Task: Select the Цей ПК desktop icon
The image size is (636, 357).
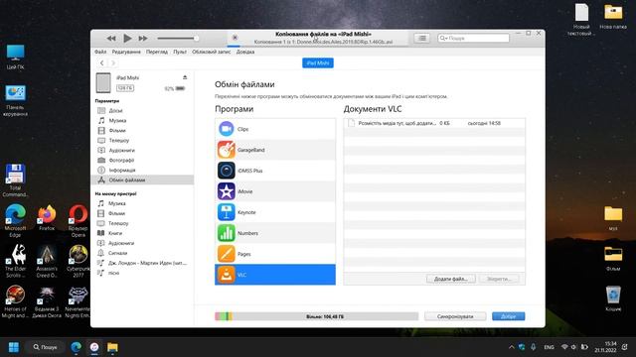Action: pos(16,58)
